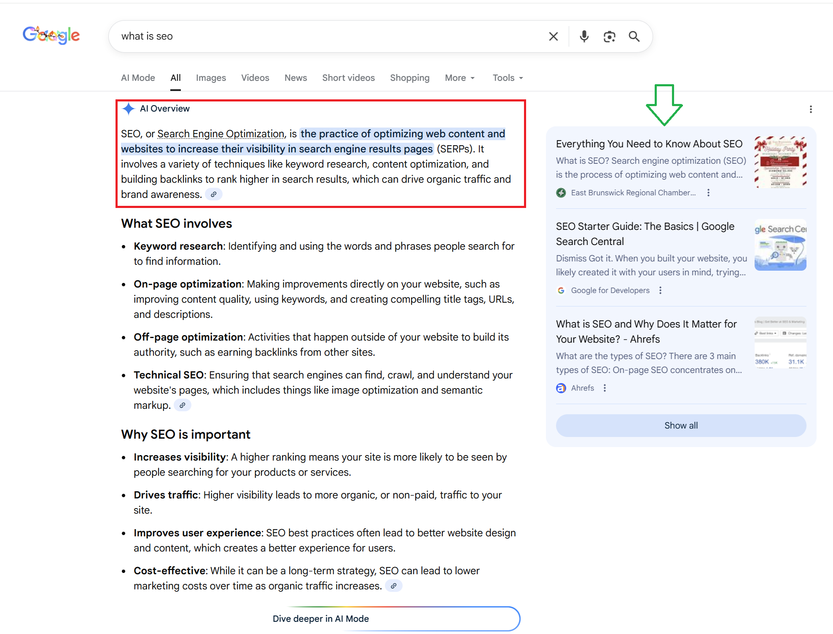Click the magnifying glass search icon
Viewport: 833px width, 634px height.
click(x=634, y=37)
